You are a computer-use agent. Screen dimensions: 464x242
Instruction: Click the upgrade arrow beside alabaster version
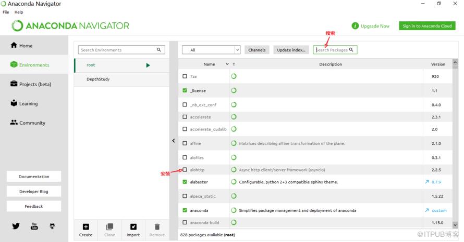click(x=427, y=182)
